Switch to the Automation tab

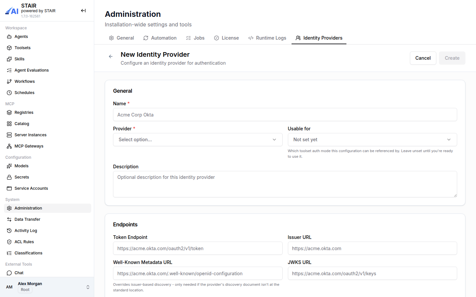point(160,38)
